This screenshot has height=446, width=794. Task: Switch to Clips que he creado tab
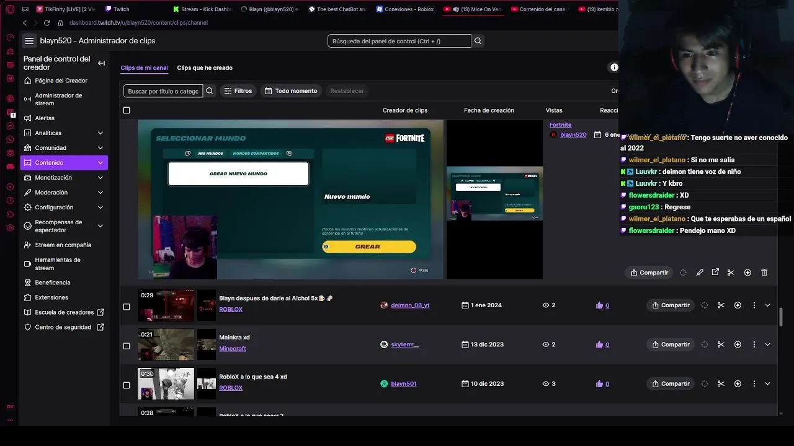[x=205, y=68]
